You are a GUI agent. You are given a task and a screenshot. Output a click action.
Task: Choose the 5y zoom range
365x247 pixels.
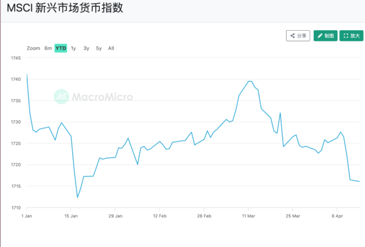tap(99, 48)
